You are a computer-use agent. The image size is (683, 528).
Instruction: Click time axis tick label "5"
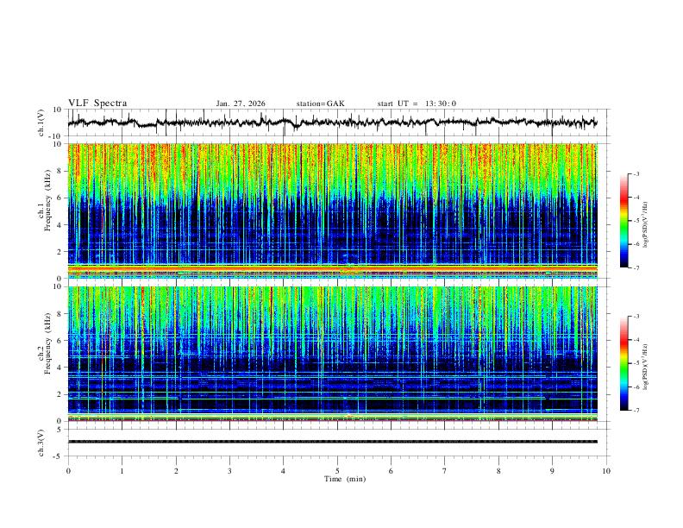click(337, 471)
